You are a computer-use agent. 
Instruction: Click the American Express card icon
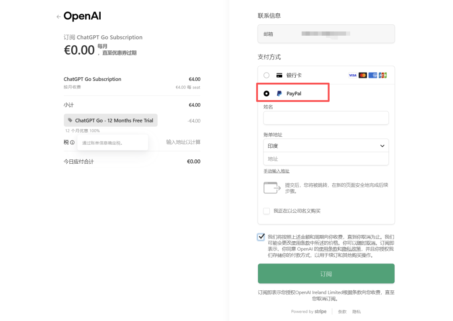tap(372, 75)
